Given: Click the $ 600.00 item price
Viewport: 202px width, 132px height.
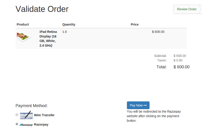Looking at the screenshot, I should (158, 32).
